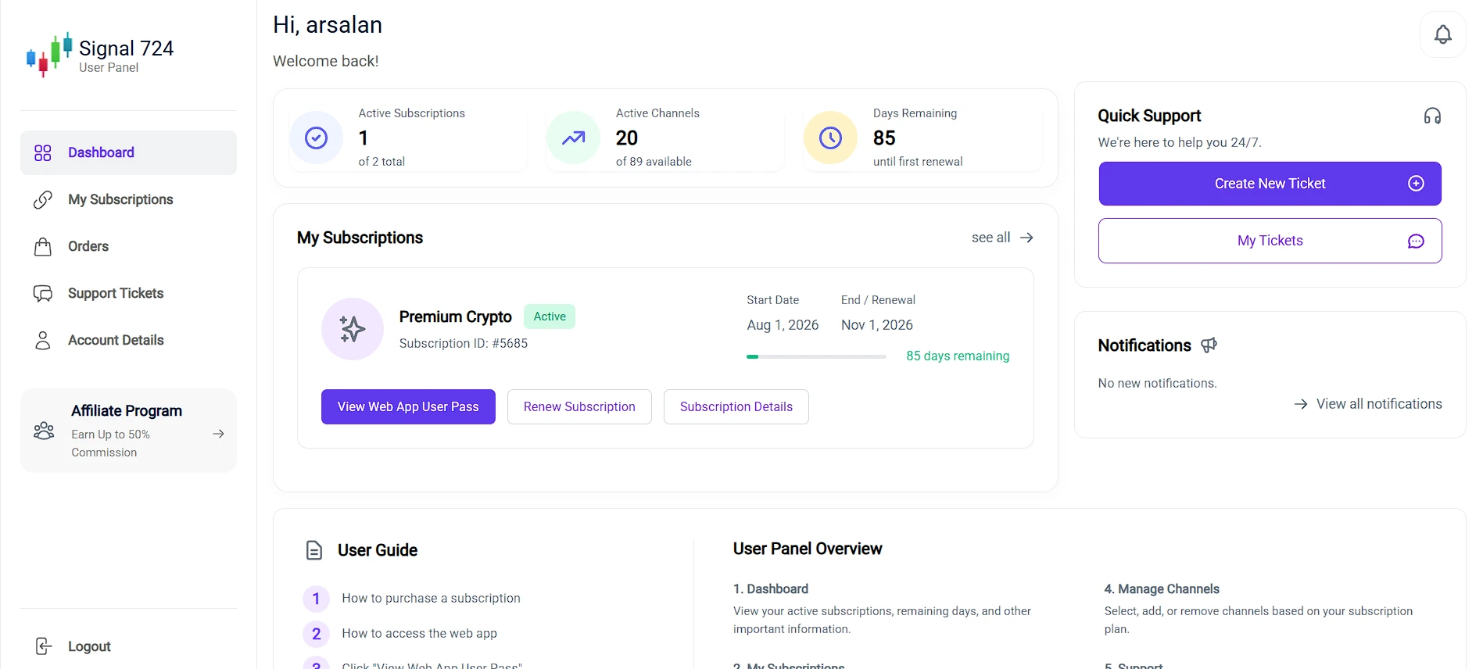Open Account Details page
1483x669 pixels.
(x=128, y=340)
